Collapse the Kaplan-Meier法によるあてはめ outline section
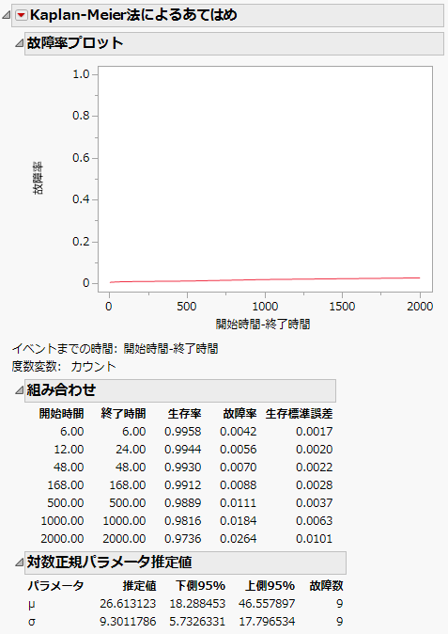Viewport: 448px width, 634px height. click(6, 15)
